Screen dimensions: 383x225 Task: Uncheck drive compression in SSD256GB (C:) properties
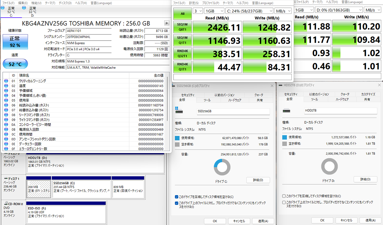coord(177,197)
